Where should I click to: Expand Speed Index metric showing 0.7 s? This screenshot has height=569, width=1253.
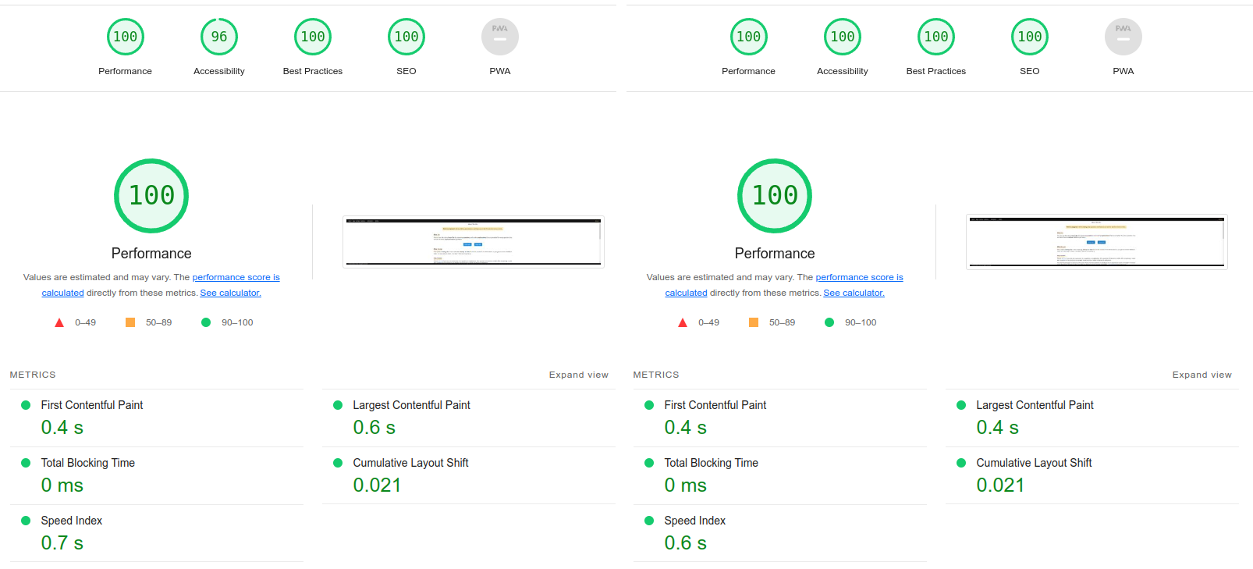72,521
